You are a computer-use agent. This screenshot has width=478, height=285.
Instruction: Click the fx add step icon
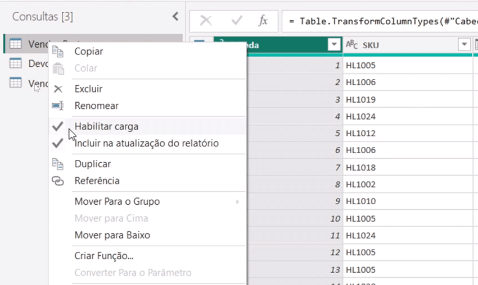(263, 21)
